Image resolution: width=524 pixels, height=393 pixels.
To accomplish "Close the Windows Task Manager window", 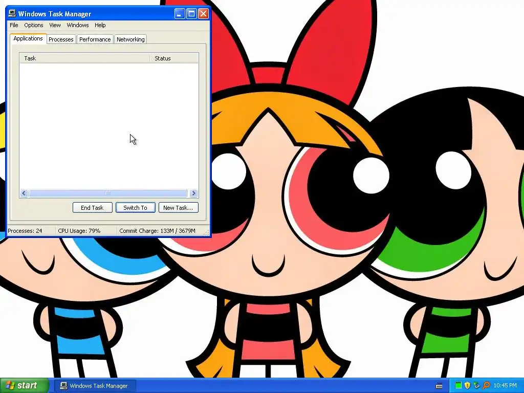I will [x=204, y=14].
